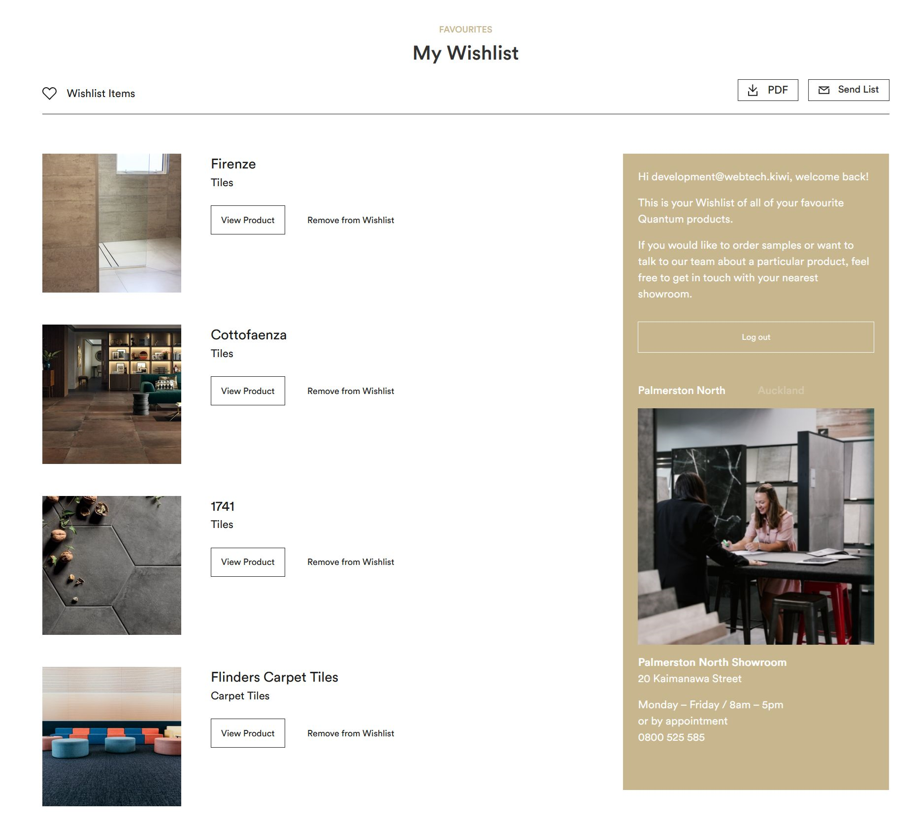
Task: Send the wishlist via Send List button
Action: 849,90
